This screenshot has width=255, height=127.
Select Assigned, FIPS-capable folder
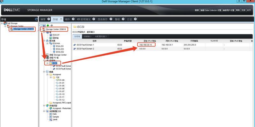click(62, 103)
